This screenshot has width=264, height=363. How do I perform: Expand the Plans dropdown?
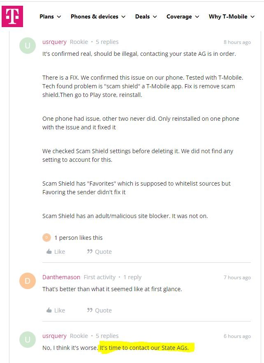pos(50,16)
